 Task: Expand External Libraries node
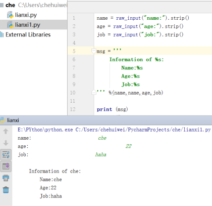[28, 34]
